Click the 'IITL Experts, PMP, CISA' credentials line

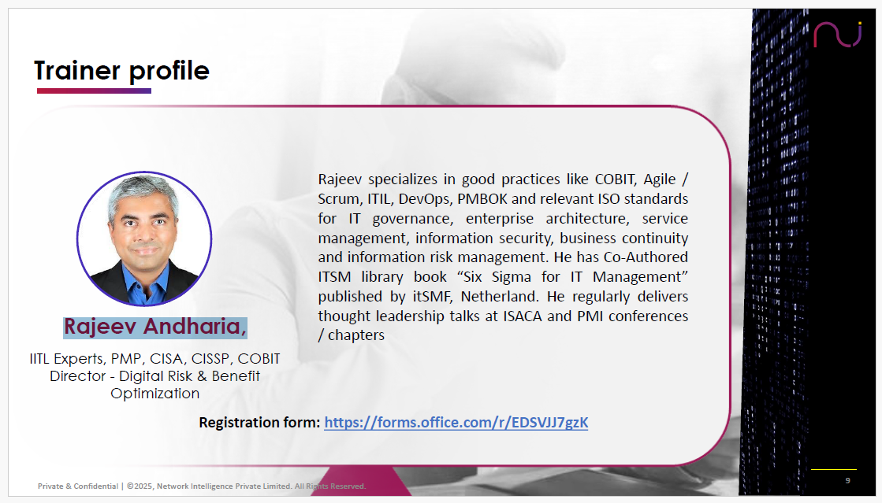[x=154, y=359]
